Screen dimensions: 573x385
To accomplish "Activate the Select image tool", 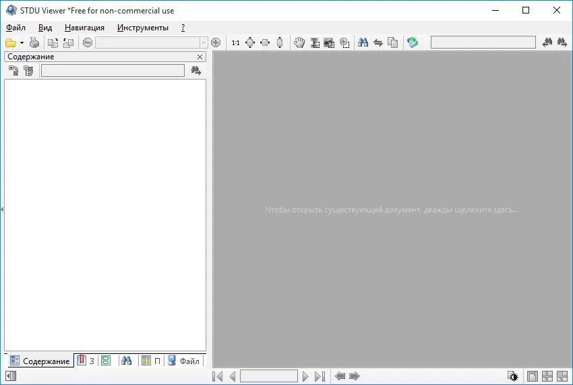I will 329,42.
